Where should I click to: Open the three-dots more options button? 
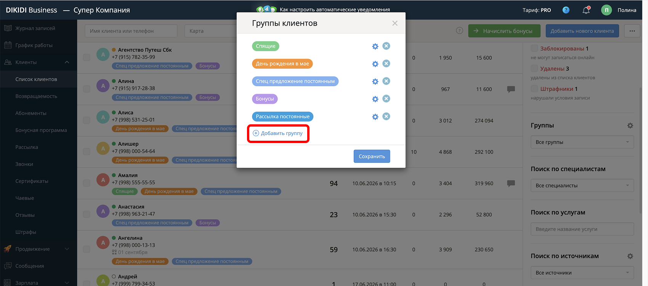(632, 31)
